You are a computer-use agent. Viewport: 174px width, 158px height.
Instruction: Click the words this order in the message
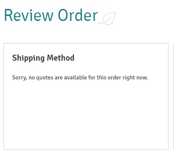(x=109, y=77)
